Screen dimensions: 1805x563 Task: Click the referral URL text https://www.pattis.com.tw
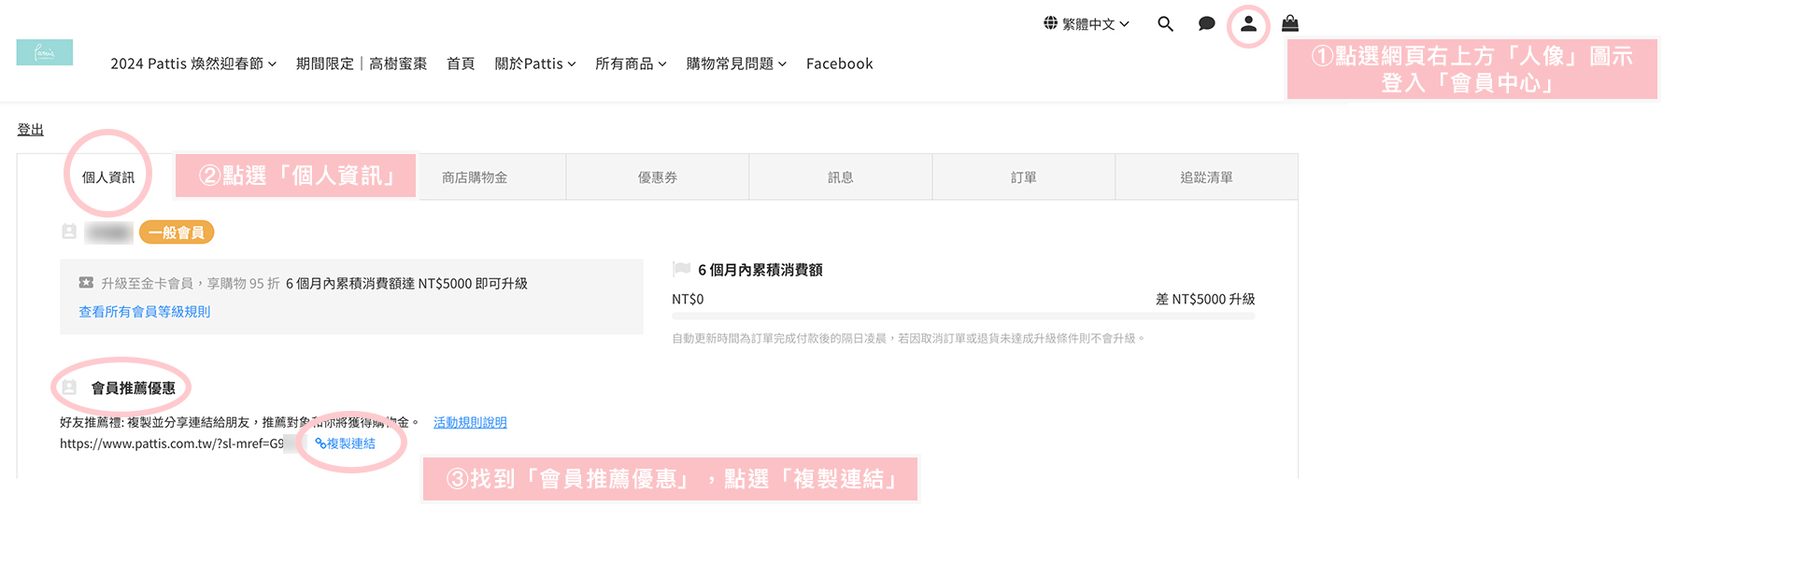(x=172, y=443)
